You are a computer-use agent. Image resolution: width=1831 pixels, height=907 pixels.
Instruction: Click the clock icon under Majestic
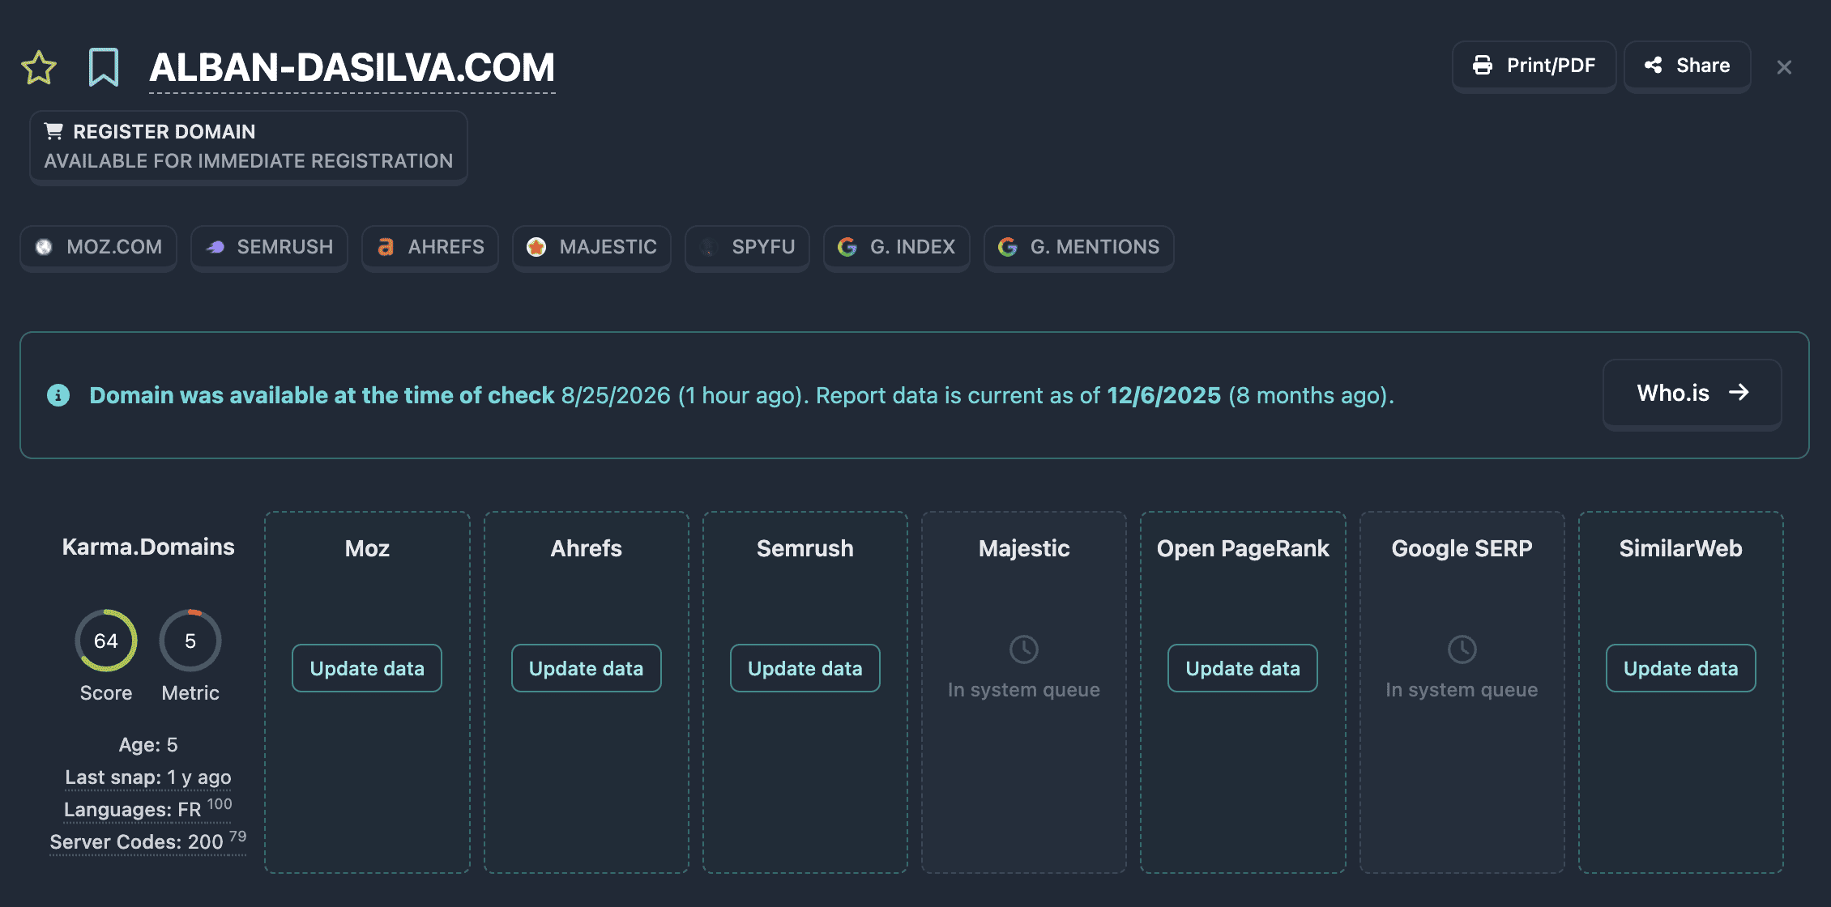[x=1024, y=649]
